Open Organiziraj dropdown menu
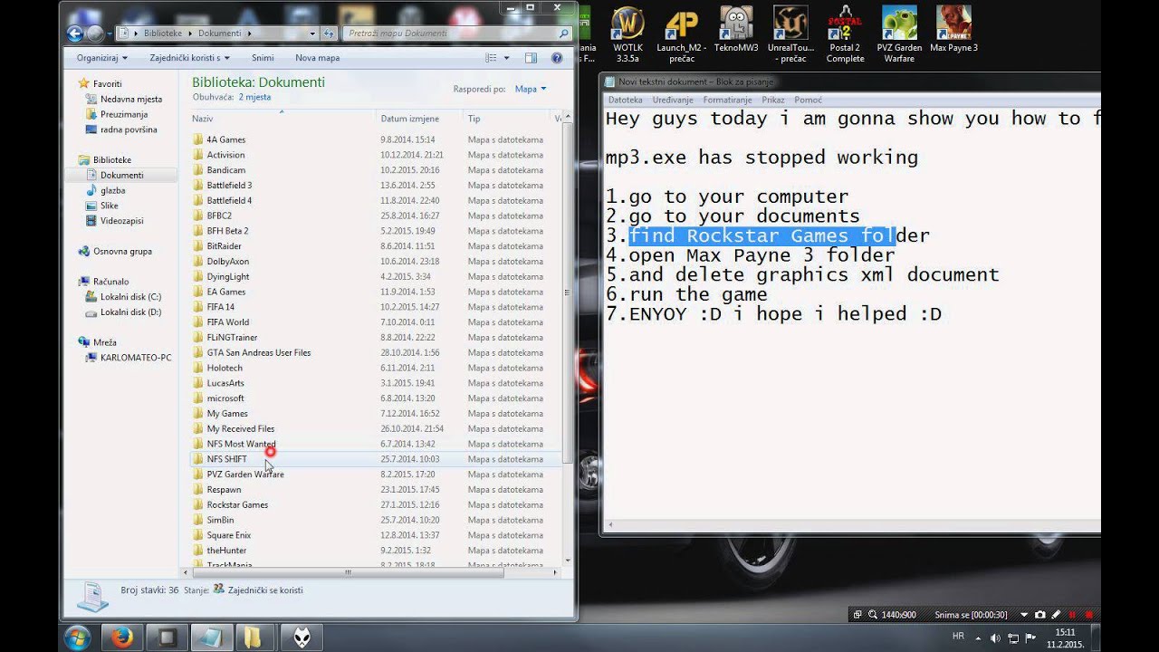This screenshot has height=652, width=1159. point(101,58)
